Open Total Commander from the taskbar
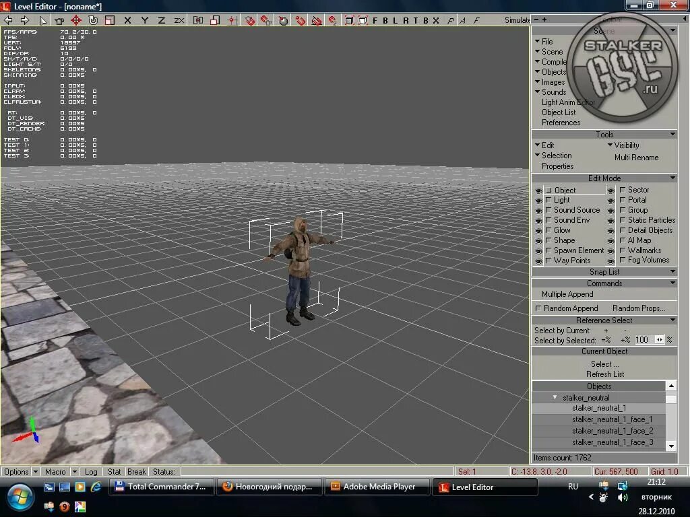The image size is (690, 517). click(162, 487)
